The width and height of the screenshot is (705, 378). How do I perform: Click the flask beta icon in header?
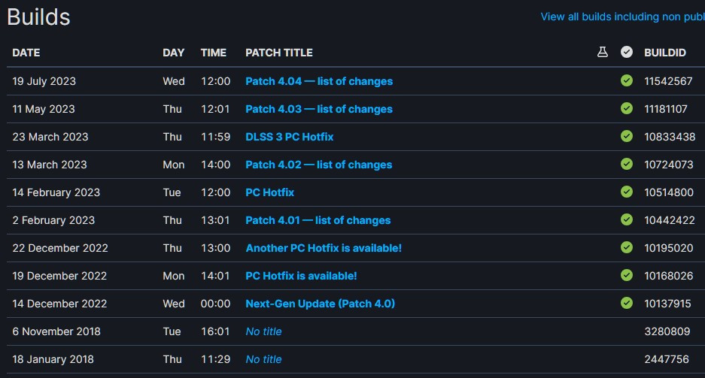coord(602,53)
